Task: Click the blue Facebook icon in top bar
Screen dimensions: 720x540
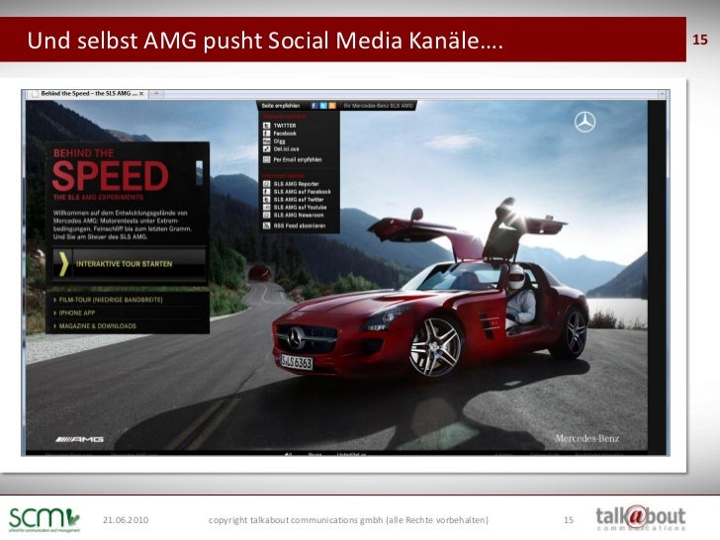Action: point(315,106)
